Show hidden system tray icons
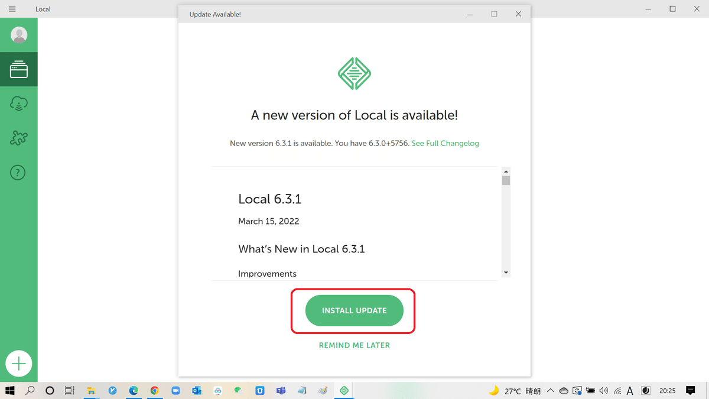 pyautogui.click(x=550, y=391)
